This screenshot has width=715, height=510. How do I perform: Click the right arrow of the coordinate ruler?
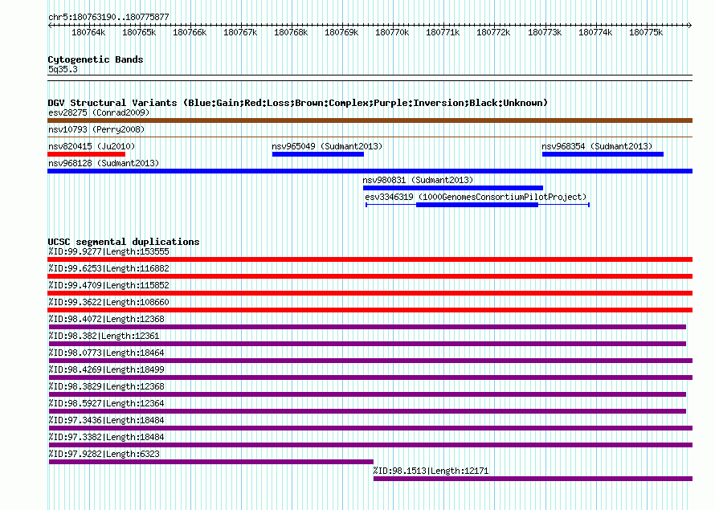690,26
